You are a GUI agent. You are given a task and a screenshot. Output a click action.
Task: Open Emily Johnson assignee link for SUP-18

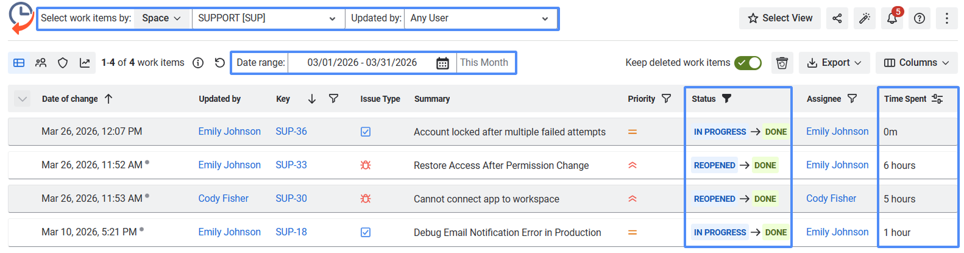(x=837, y=232)
